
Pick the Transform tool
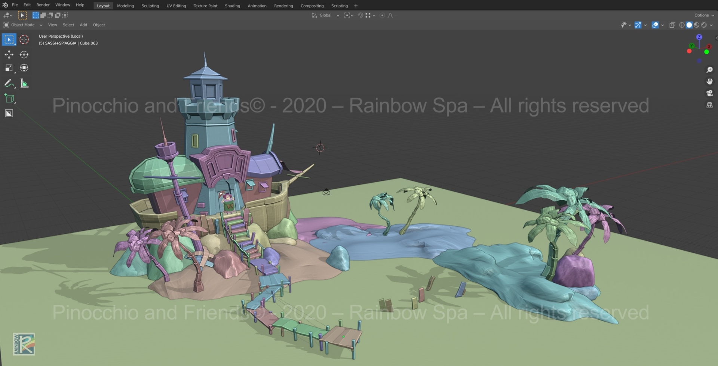pyautogui.click(x=24, y=68)
